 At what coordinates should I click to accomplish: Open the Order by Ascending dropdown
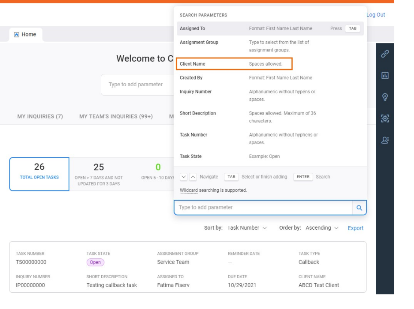tap(322, 227)
